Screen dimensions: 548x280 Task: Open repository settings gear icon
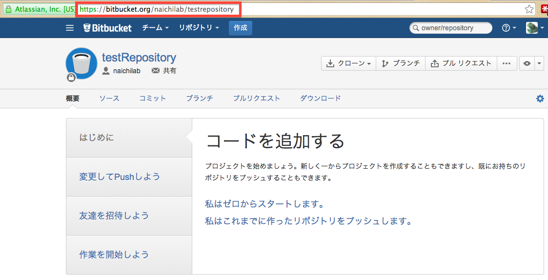pos(540,99)
